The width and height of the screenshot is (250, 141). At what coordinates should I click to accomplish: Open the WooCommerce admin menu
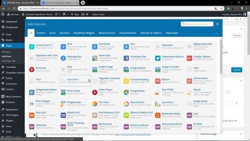point(13,97)
